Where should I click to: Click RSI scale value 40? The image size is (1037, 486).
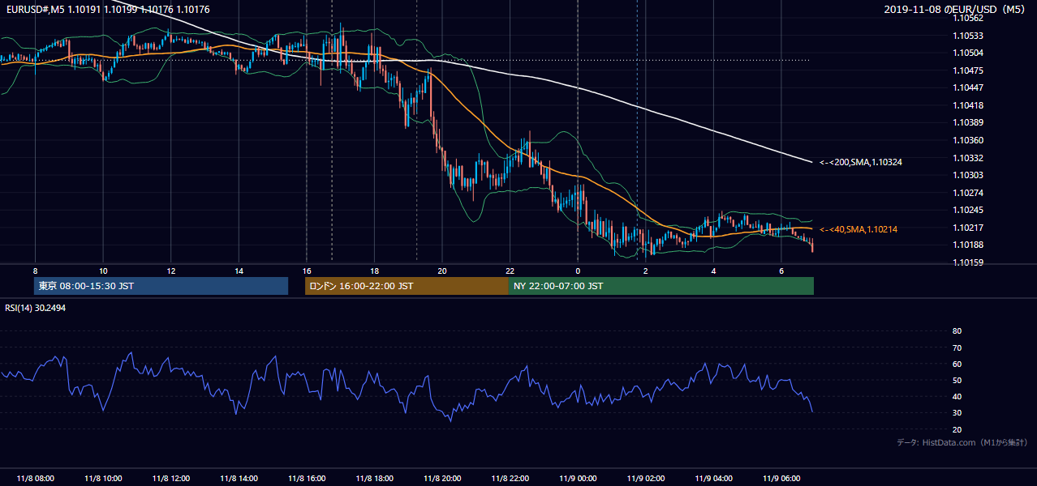coord(957,396)
